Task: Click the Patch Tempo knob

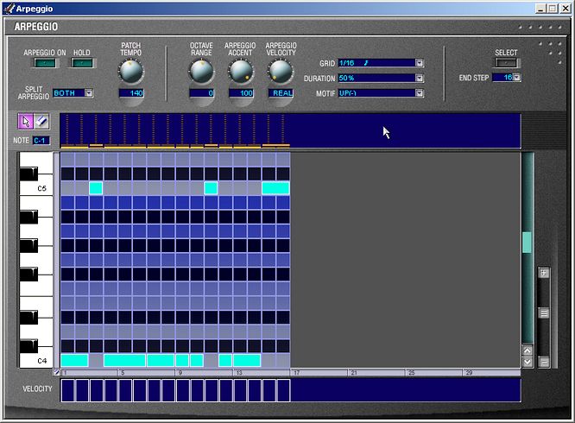Action: [x=130, y=71]
